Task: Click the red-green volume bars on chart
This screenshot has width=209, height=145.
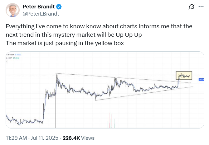Action: 111,120
